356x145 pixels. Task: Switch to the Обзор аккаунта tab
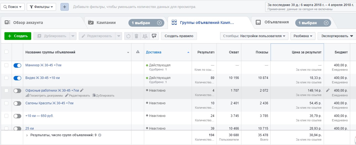tap(28, 23)
